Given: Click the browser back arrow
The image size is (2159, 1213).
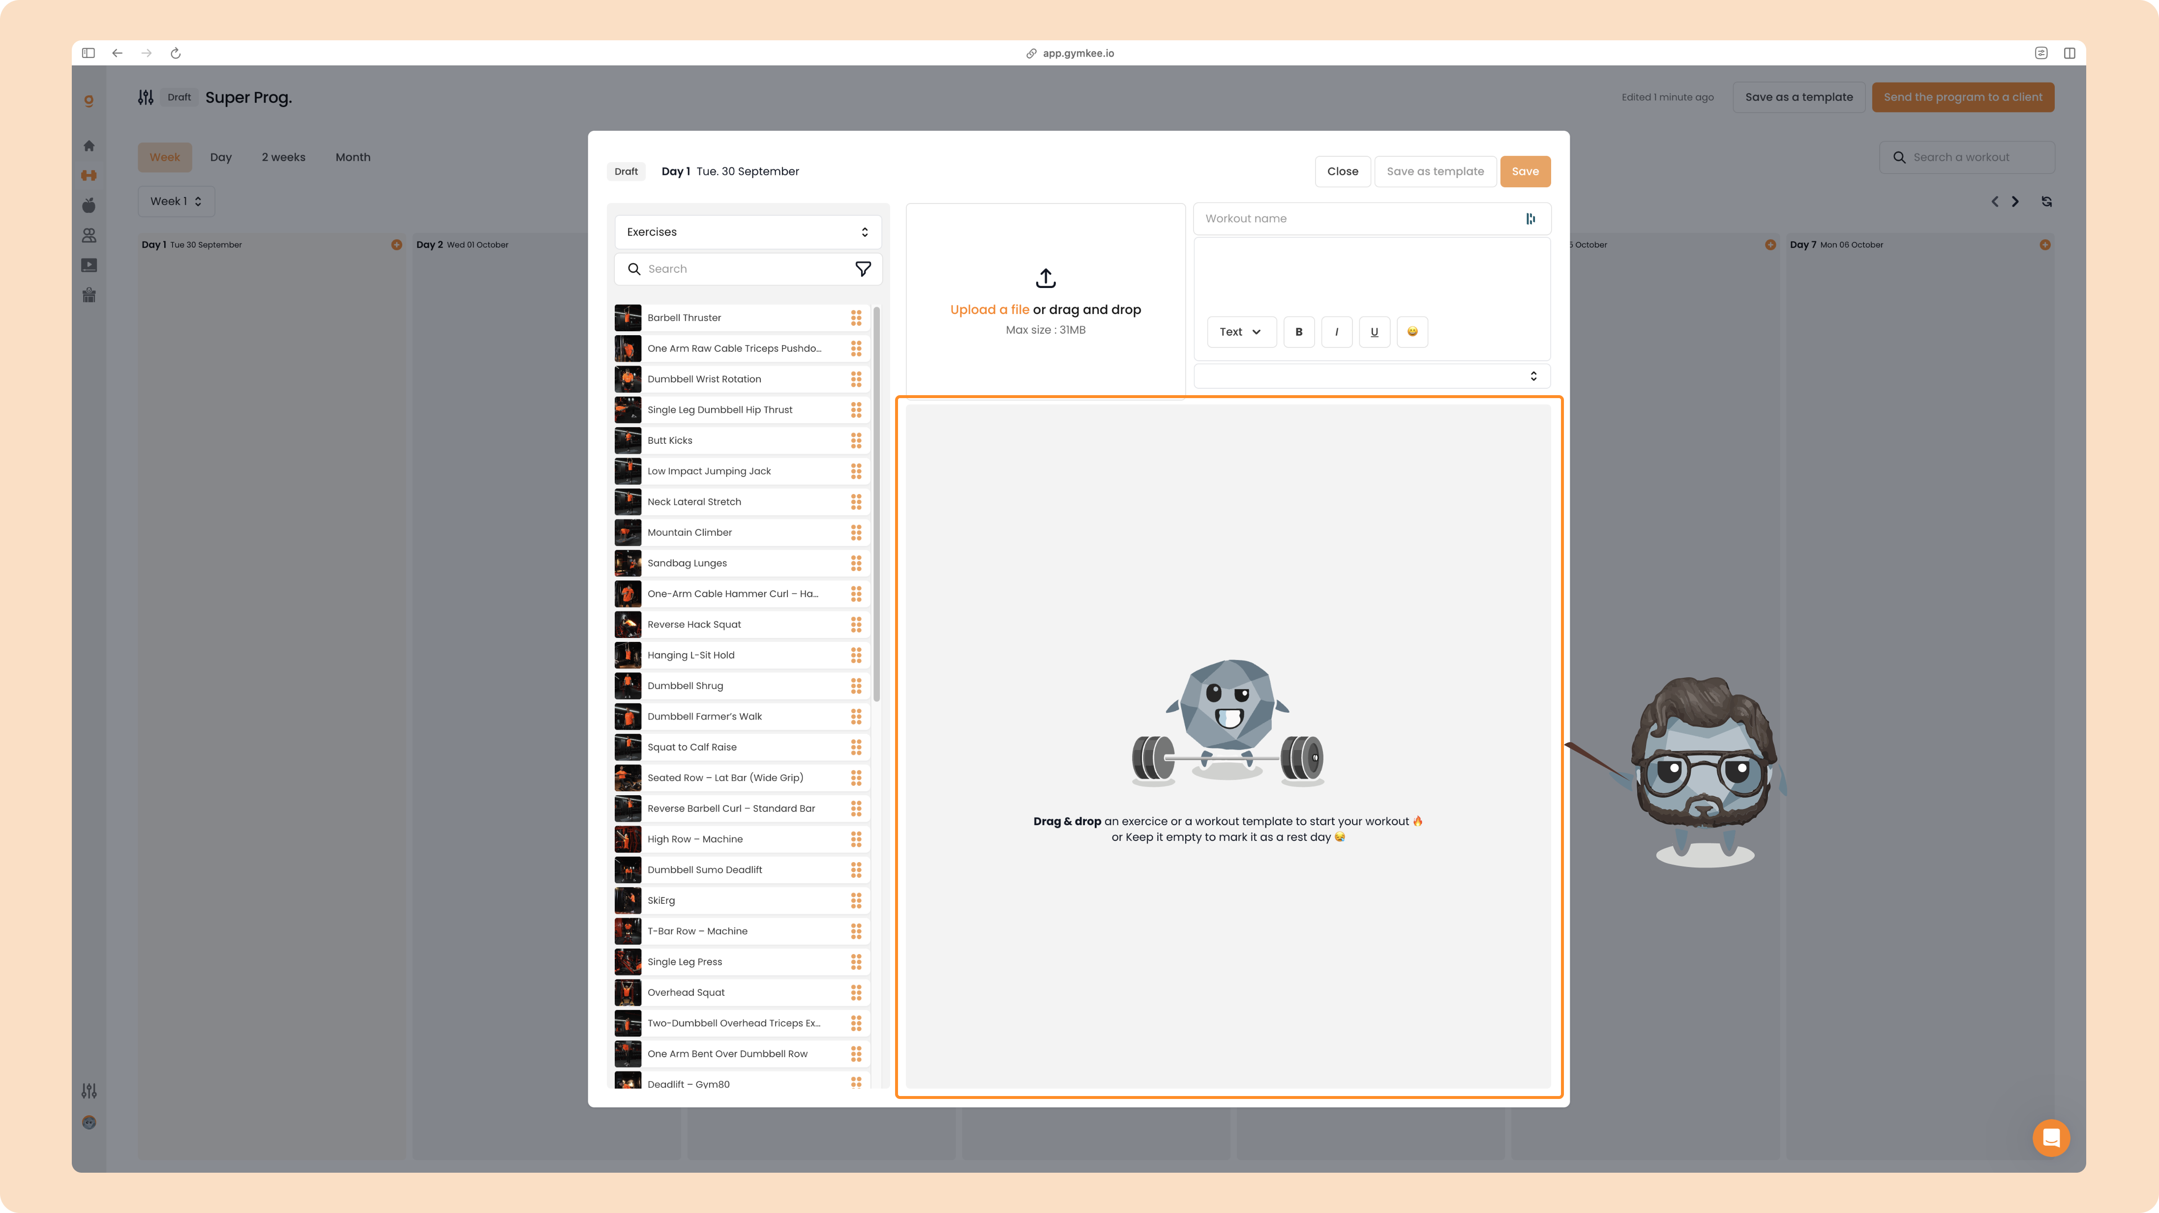Looking at the screenshot, I should tap(118, 53).
